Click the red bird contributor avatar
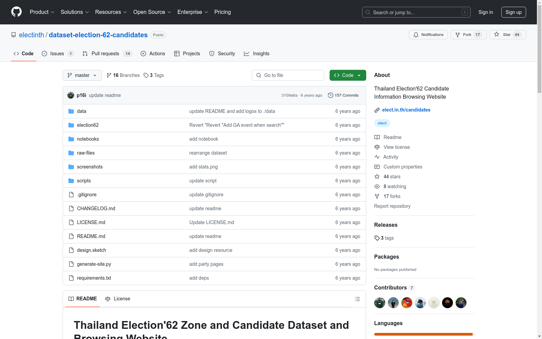542x339 pixels. tap(407, 303)
